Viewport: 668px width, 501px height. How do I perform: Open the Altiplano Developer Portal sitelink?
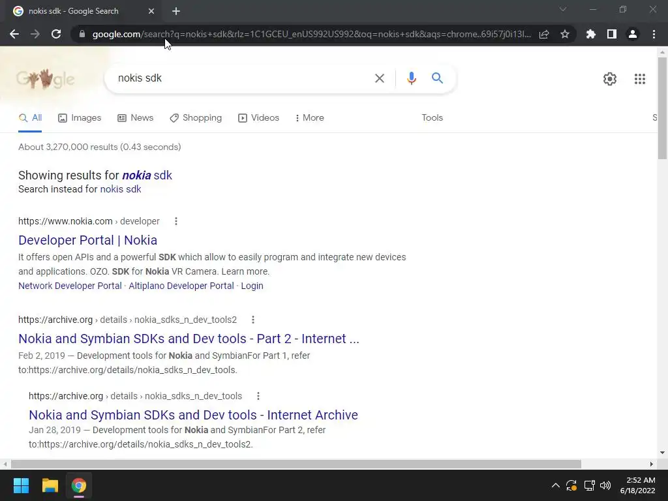[181, 286]
